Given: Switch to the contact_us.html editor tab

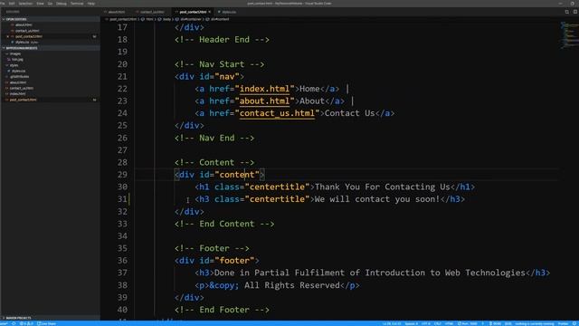Looking at the screenshot, I should [x=152, y=12].
